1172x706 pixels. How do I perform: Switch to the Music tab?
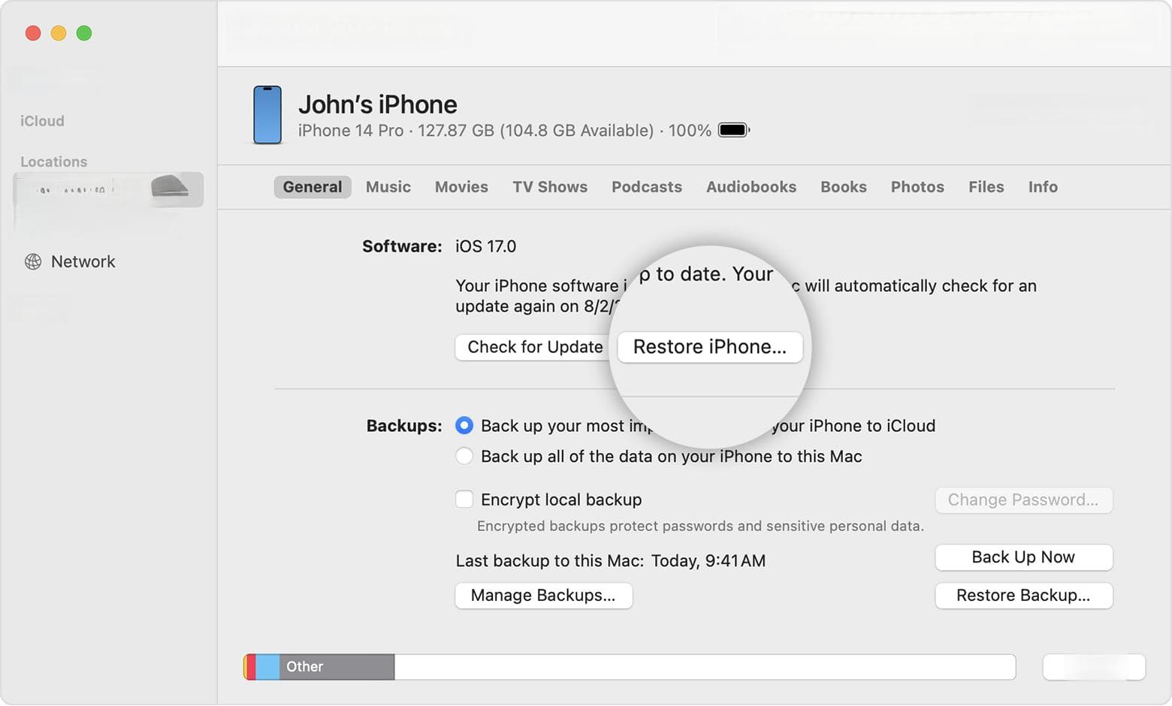point(388,187)
